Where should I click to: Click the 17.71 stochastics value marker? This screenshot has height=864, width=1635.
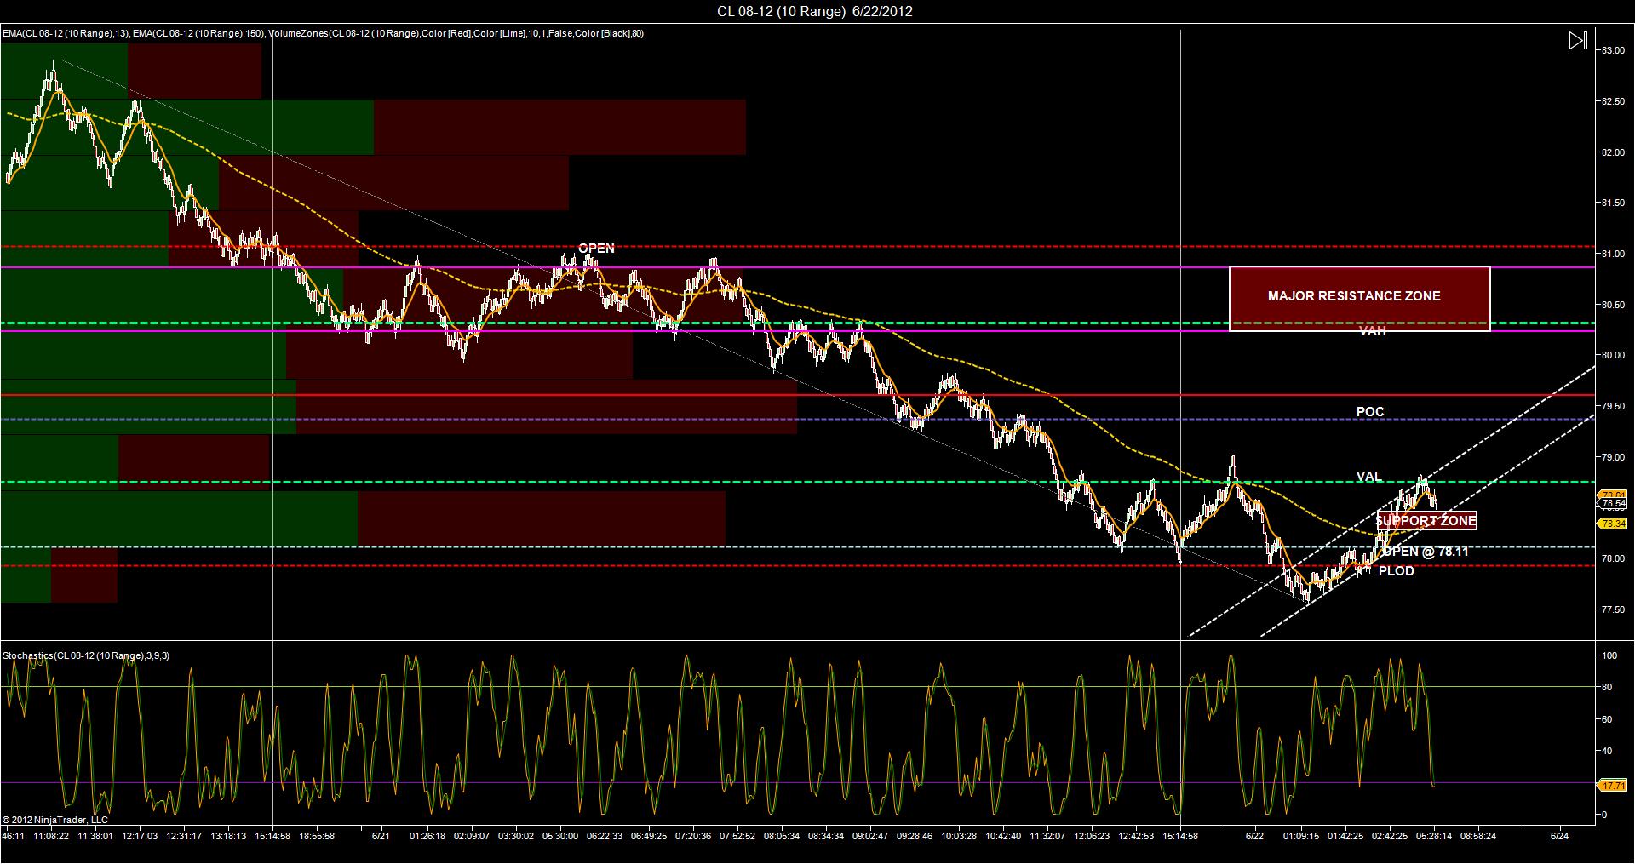click(x=1614, y=785)
